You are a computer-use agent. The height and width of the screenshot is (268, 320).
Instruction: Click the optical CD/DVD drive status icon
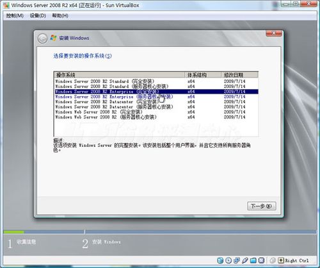pyautogui.click(x=228, y=260)
